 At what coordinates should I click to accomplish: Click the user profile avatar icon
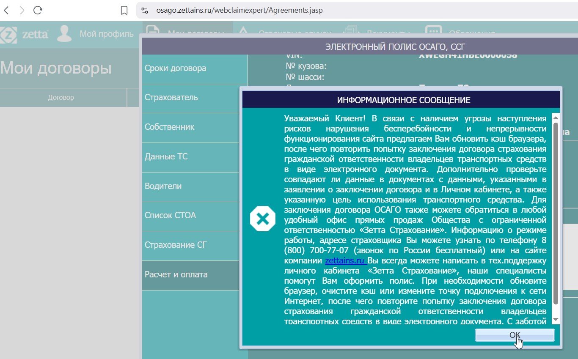(64, 34)
